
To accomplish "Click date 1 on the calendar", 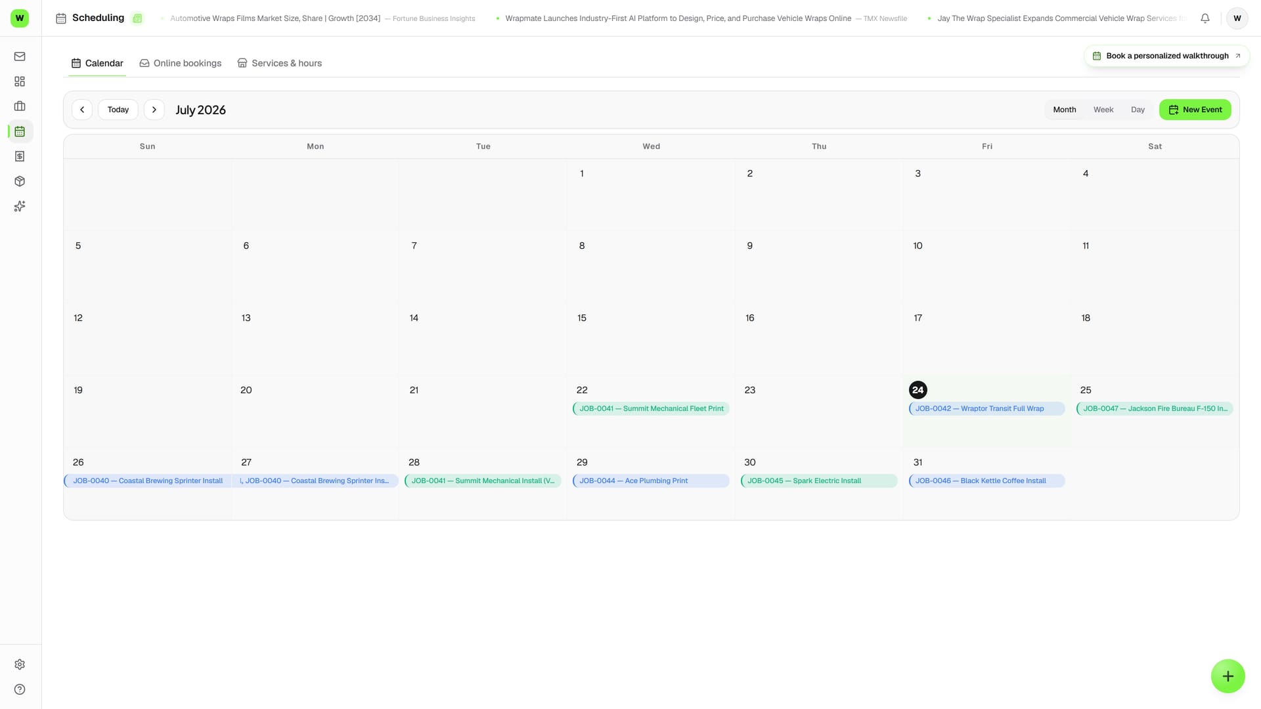I will click(582, 173).
